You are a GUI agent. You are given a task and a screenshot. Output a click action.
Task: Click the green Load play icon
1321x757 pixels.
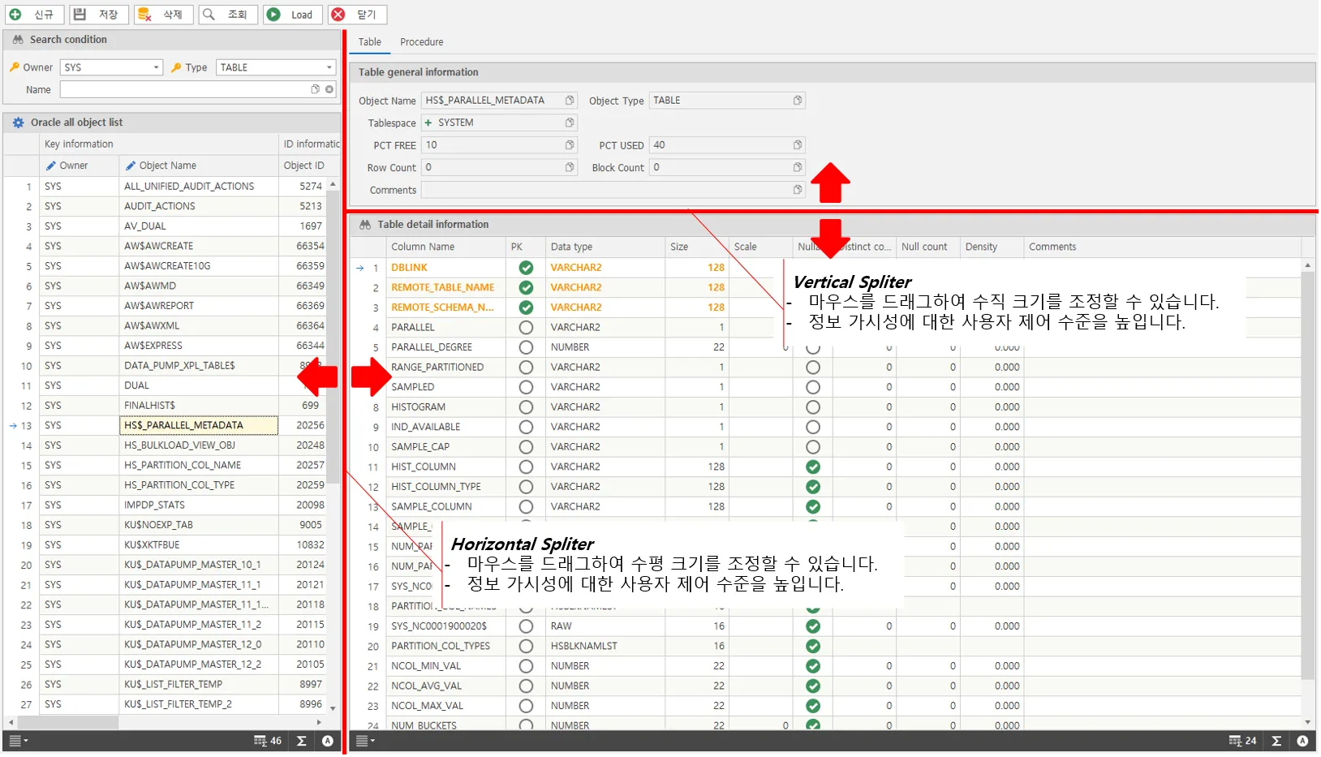273,14
